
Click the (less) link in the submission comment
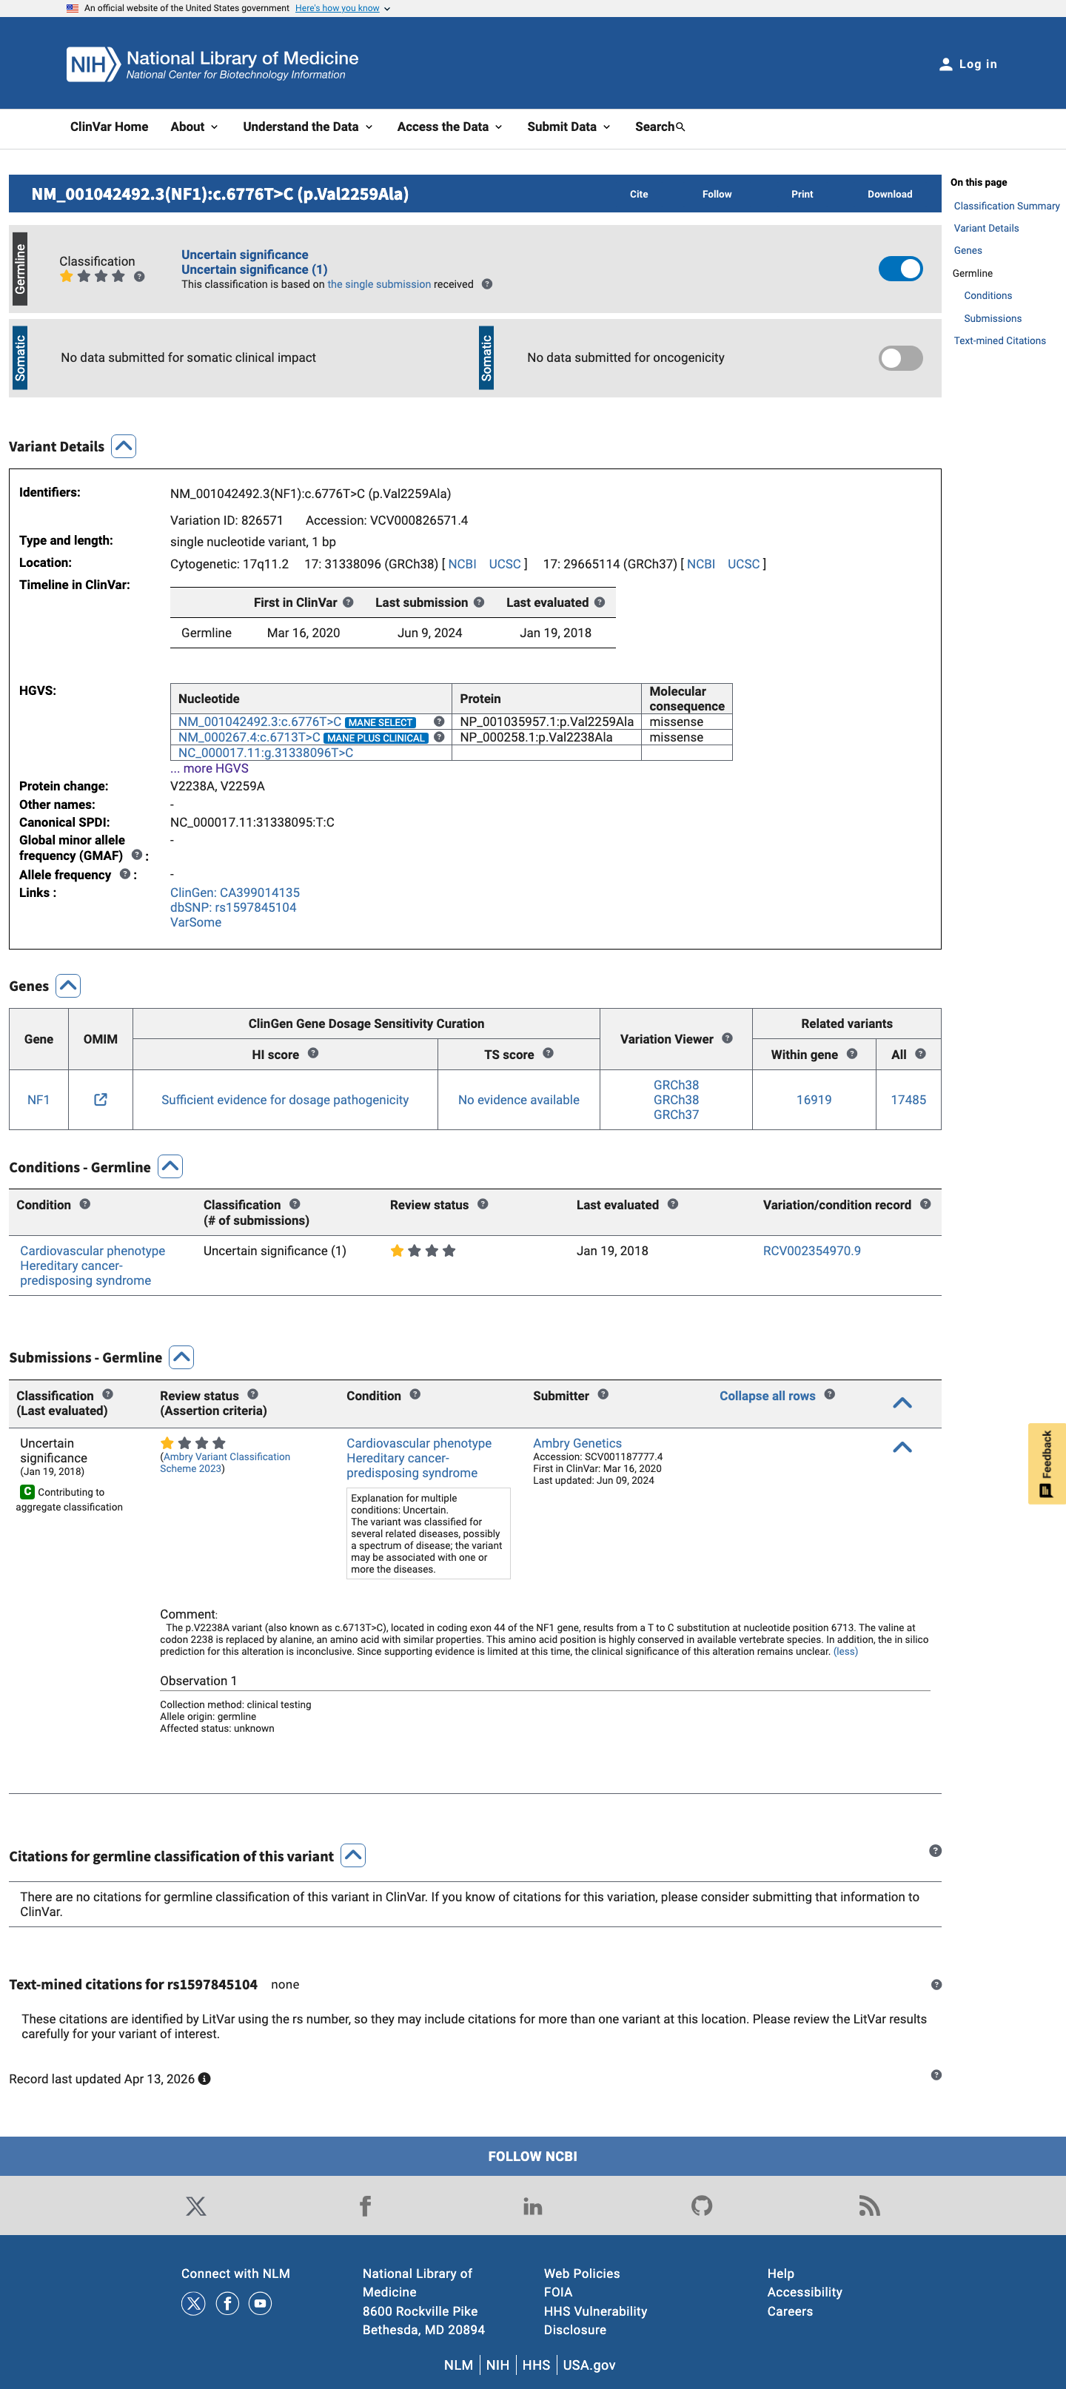click(x=845, y=1652)
